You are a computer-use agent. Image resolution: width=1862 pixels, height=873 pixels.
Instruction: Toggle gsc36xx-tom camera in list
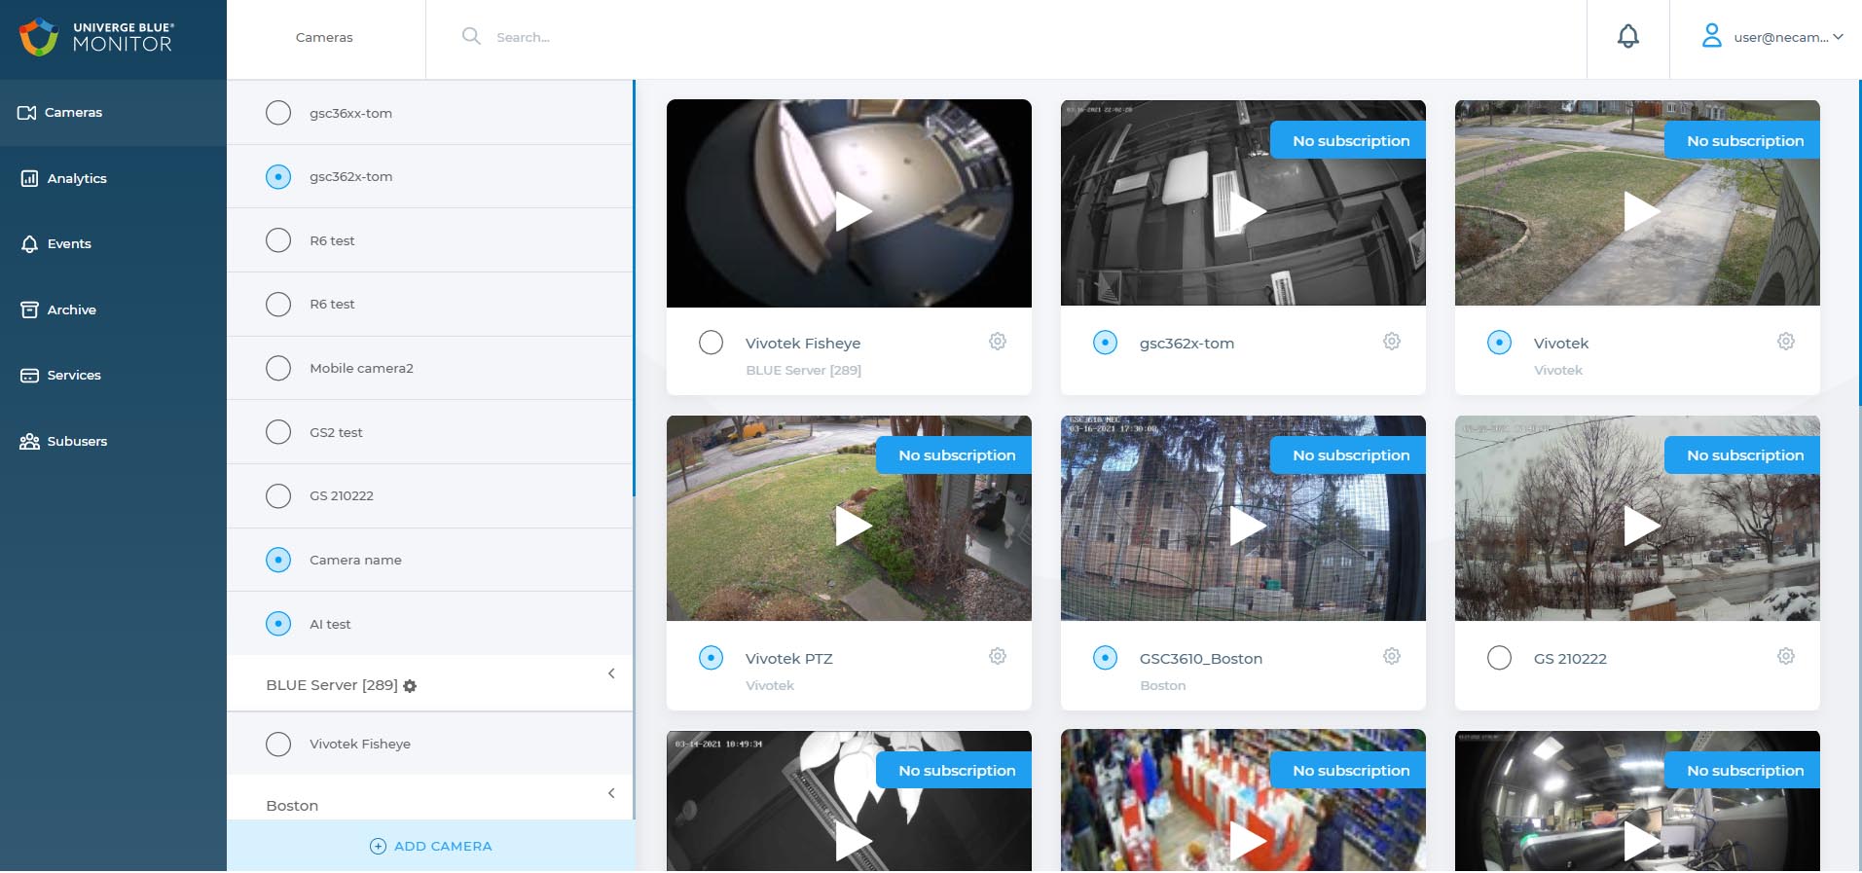point(278,113)
